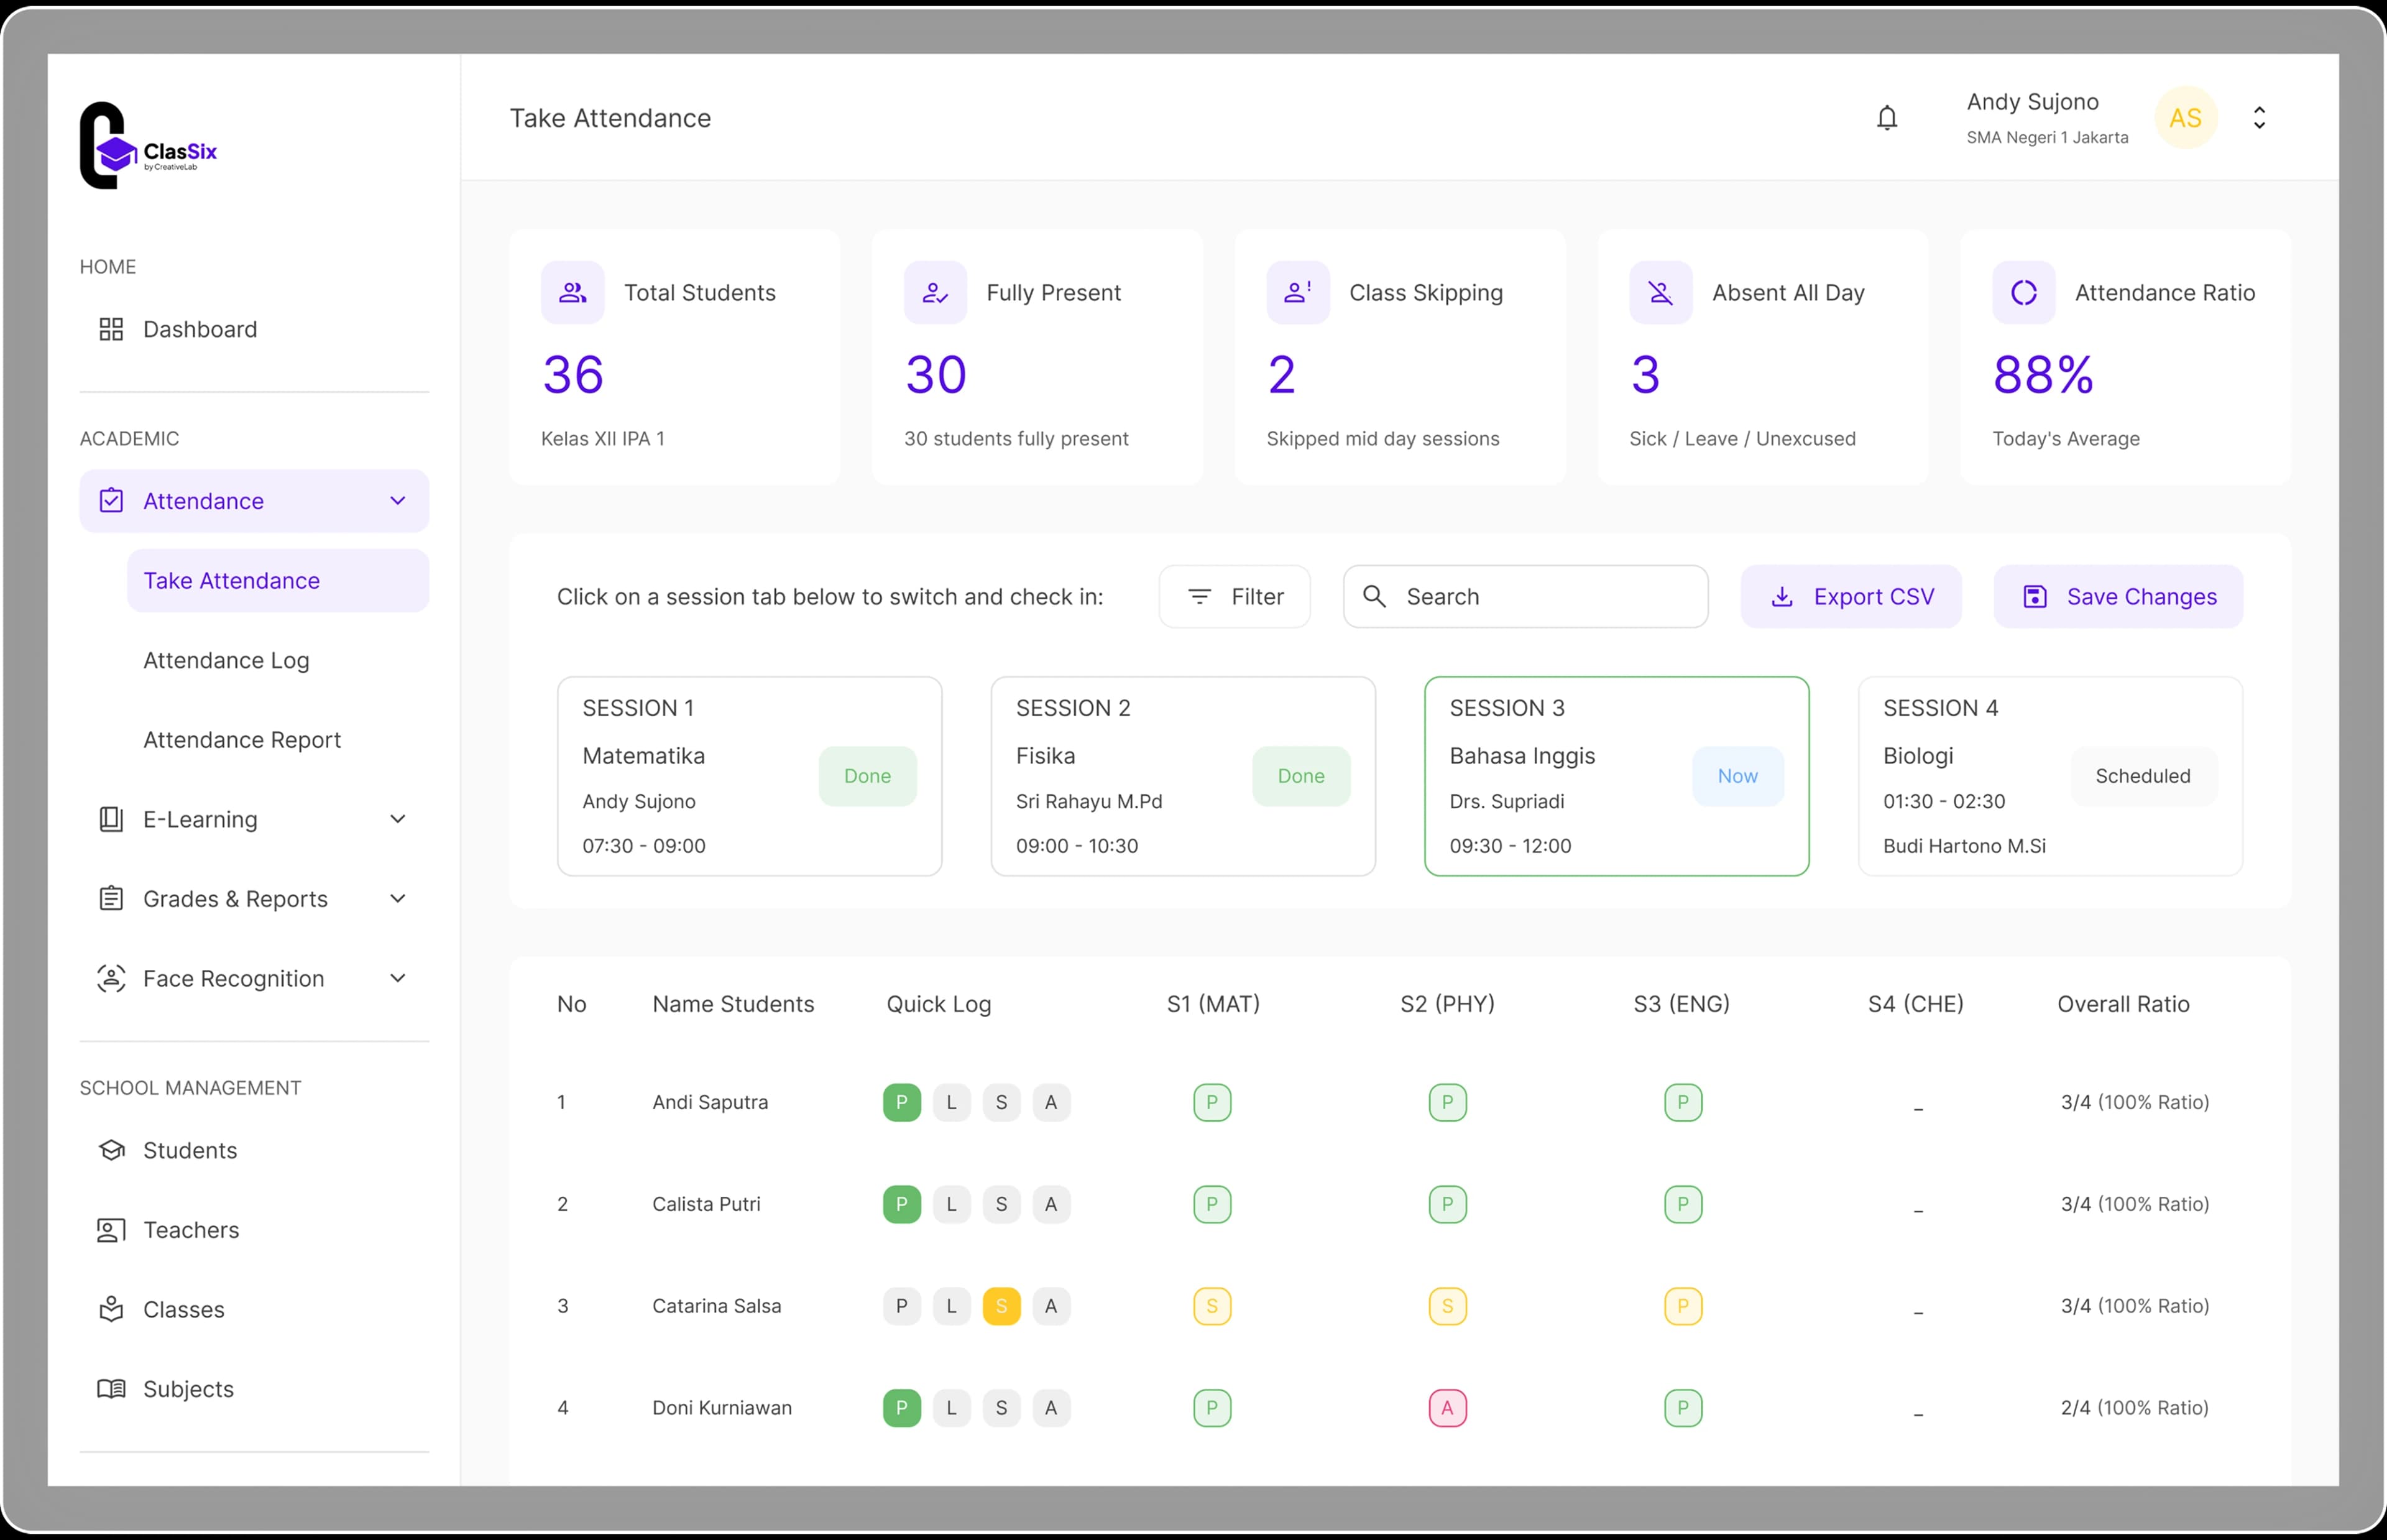Open the Filter button
2387x1540 pixels.
tap(1235, 596)
